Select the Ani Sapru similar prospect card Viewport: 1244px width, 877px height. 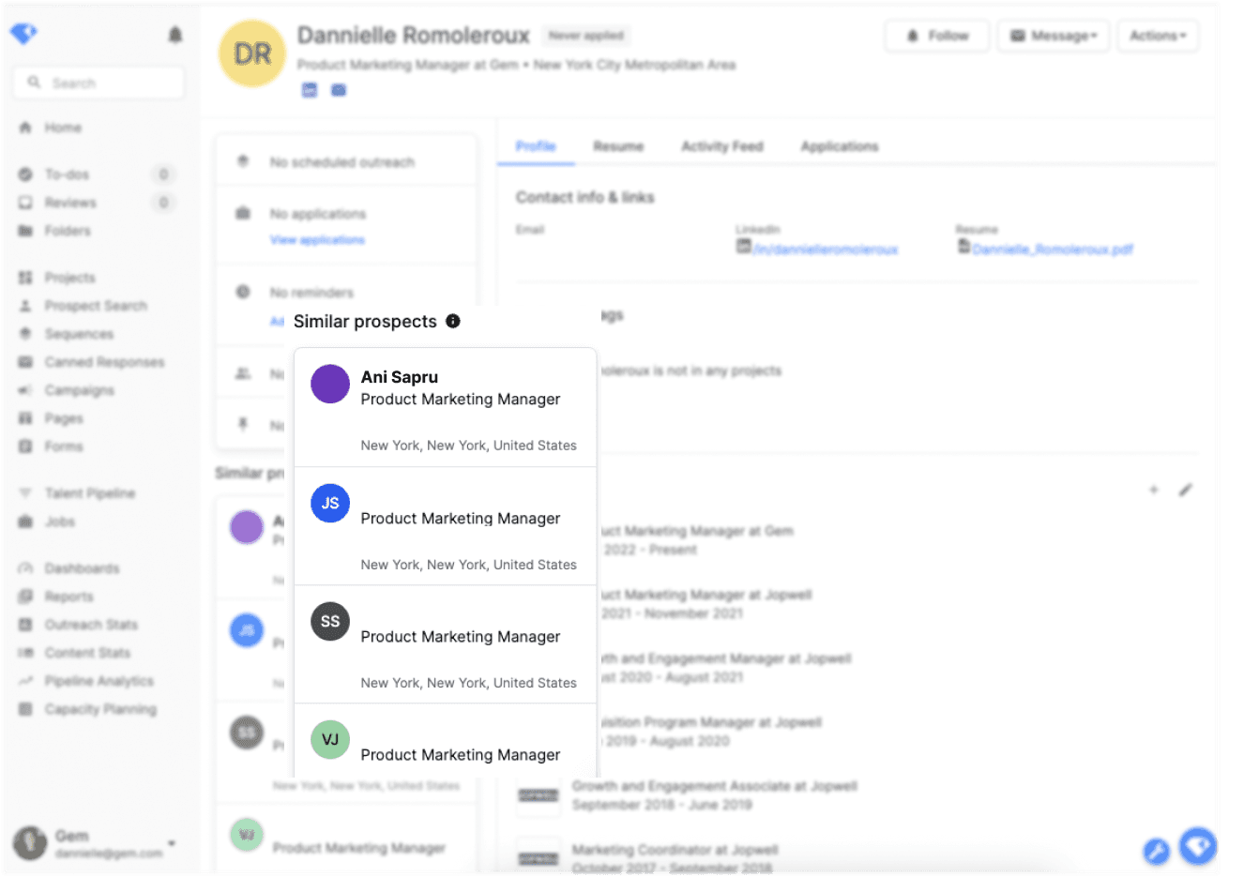coord(446,408)
